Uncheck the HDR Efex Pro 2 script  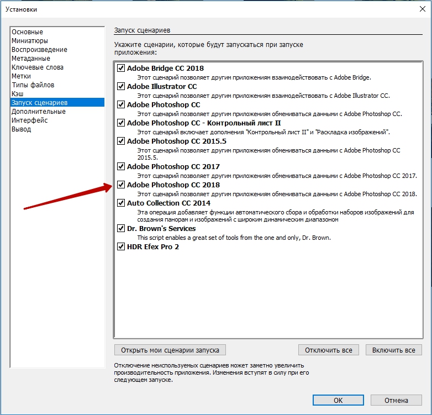pos(121,246)
